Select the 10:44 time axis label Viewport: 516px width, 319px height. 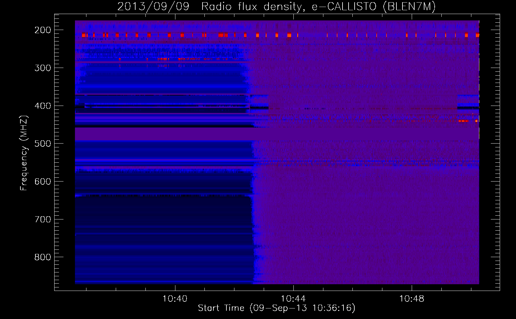(293, 299)
